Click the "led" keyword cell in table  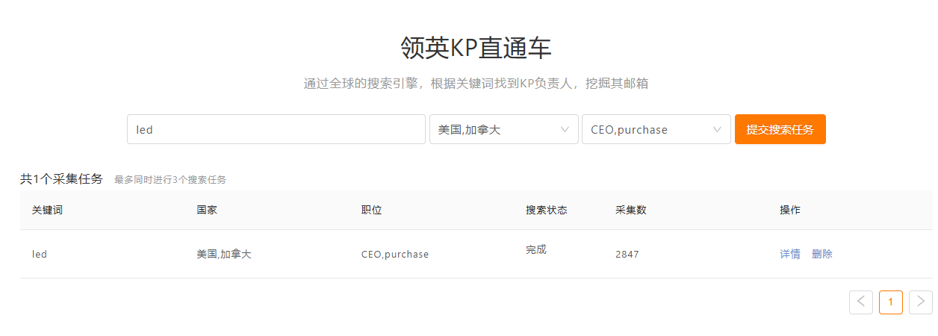[x=40, y=254]
